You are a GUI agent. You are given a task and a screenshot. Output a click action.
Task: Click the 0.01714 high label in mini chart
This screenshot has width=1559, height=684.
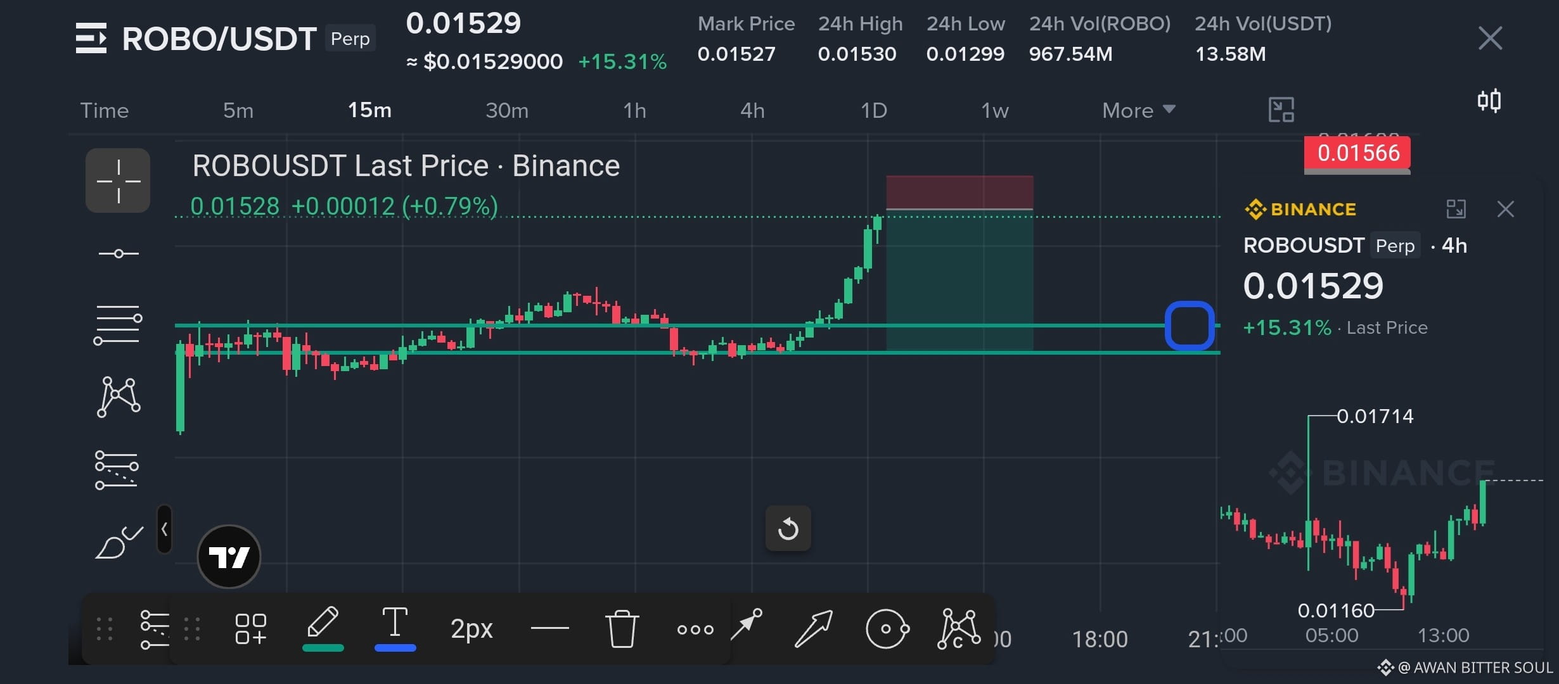pos(1375,416)
